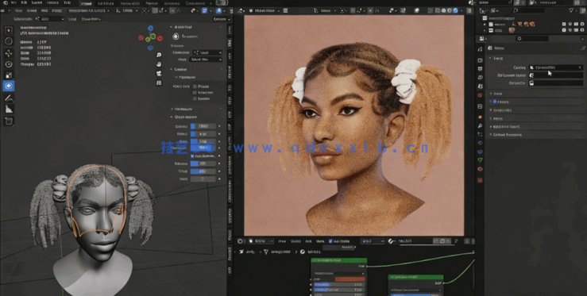Switch perspective/orthographic grid gizmo in left viewport
The width and height of the screenshot is (587, 296).
(x=159, y=83)
